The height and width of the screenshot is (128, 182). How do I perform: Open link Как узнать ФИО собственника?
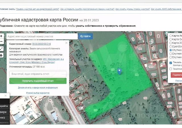coord(166,9)
